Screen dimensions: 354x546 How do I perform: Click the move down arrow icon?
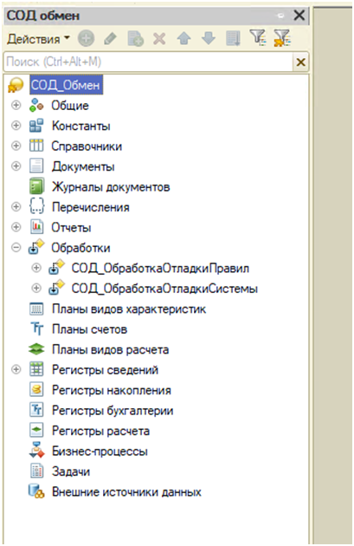209,38
